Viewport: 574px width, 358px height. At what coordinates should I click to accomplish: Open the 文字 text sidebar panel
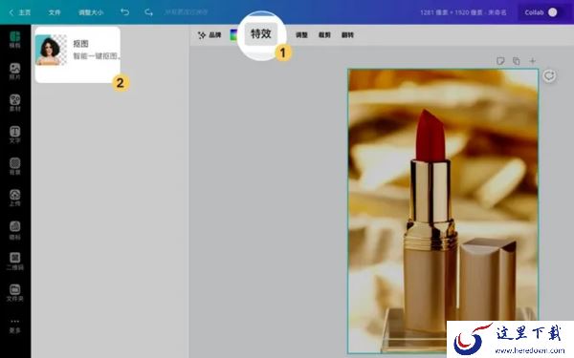coord(14,135)
